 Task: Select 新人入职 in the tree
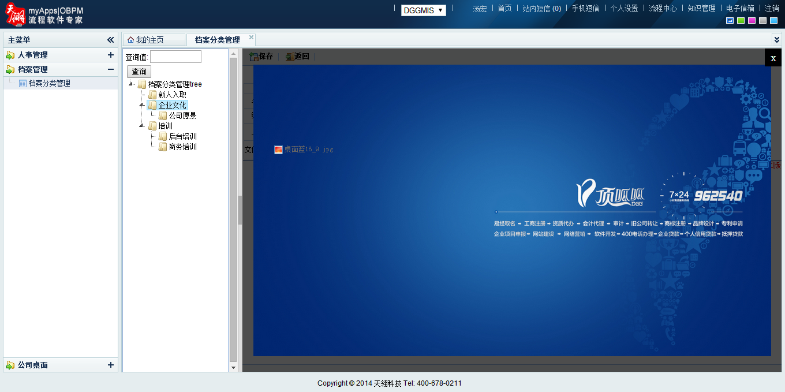point(172,95)
